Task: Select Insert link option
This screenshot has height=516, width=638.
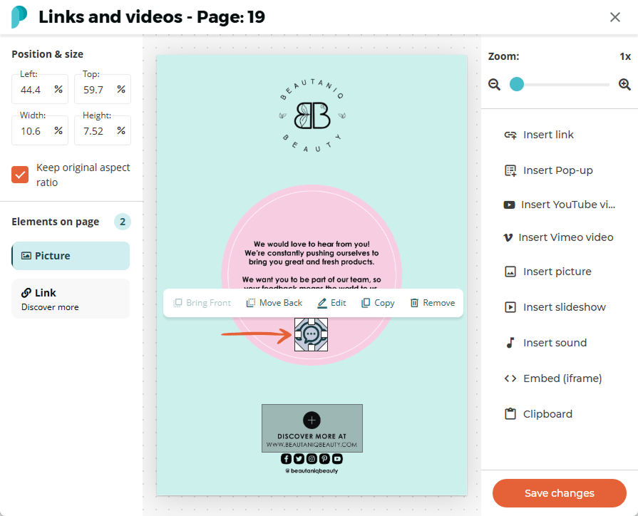Action: coord(539,135)
